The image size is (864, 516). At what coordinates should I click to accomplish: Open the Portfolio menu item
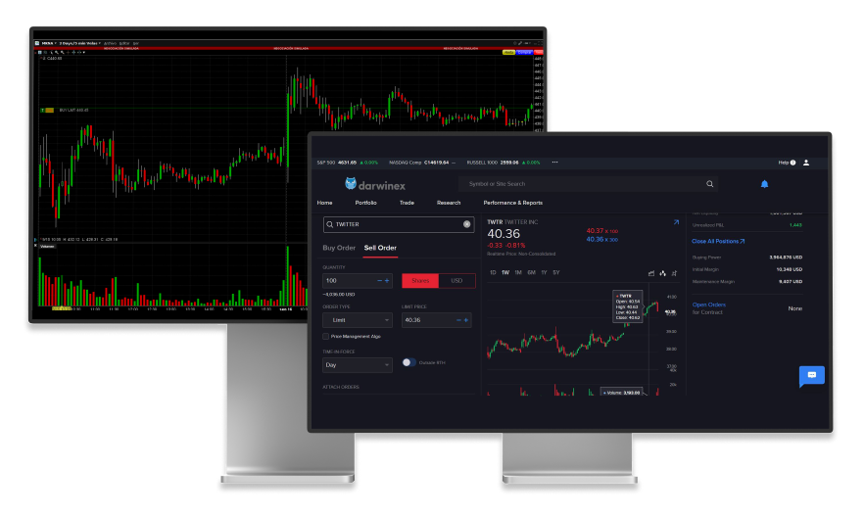pyautogui.click(x=365, y=203)
